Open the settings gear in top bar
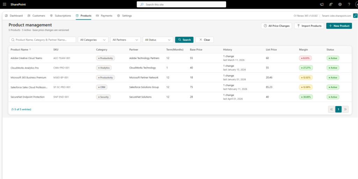The width and height of the screenshot is (358, 179). click(340, 4)
